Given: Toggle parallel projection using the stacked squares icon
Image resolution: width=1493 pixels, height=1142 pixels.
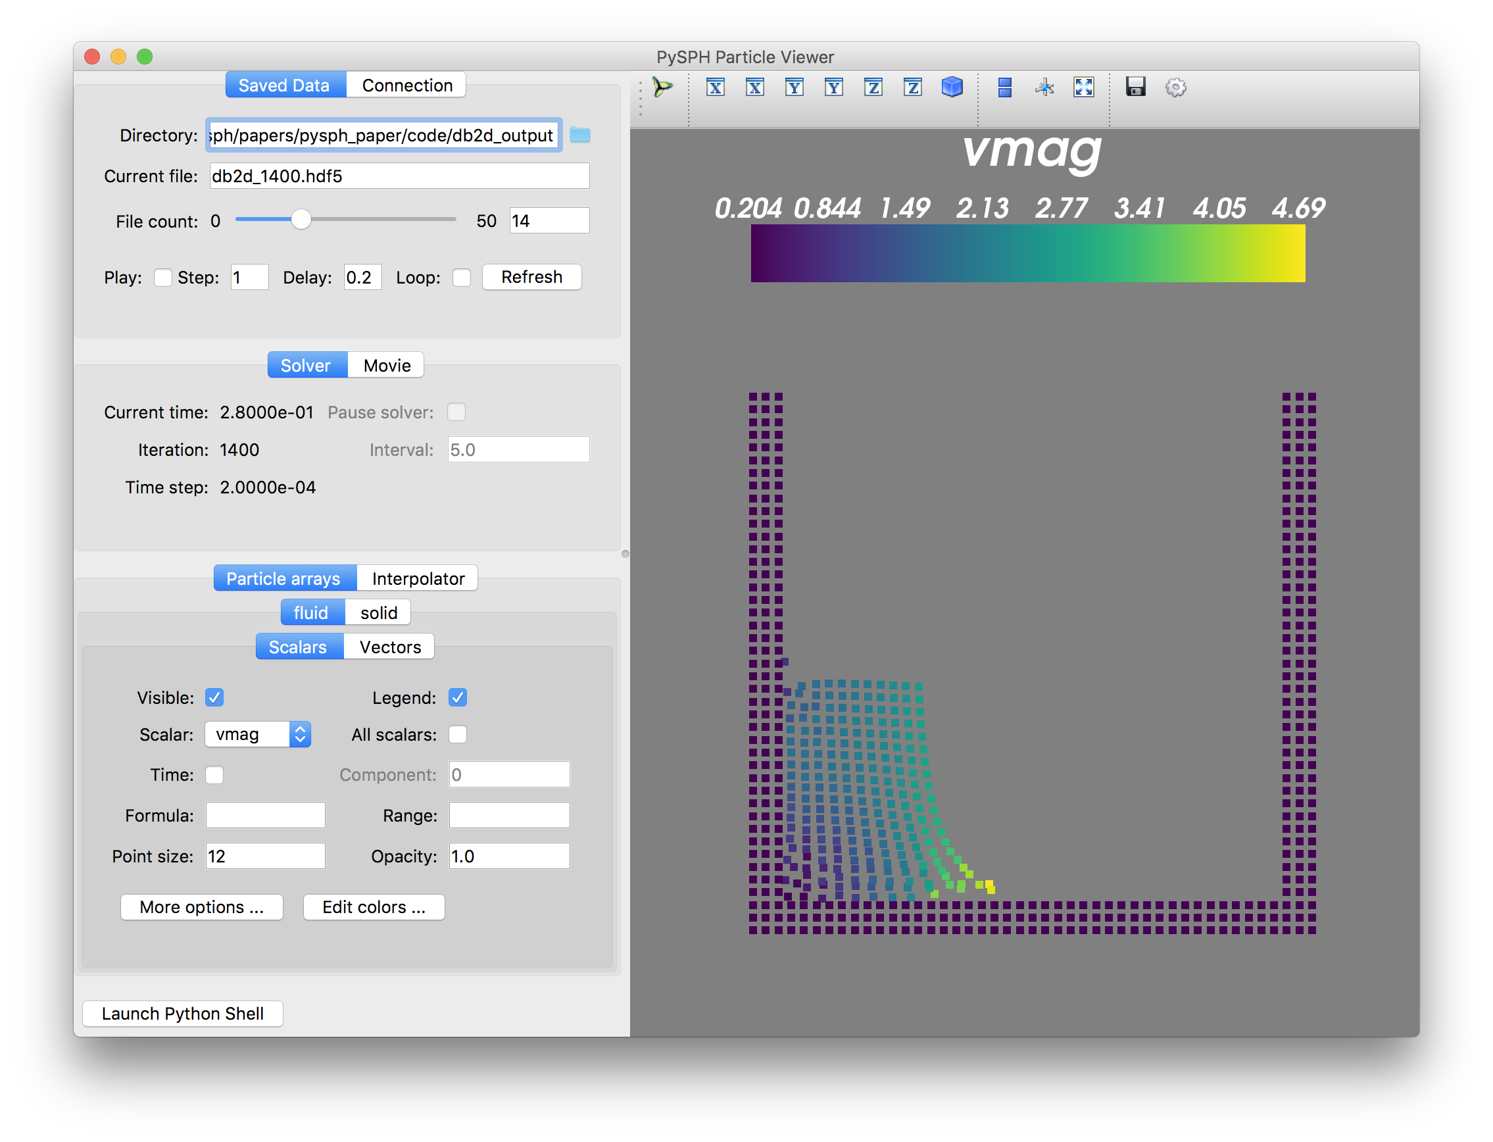Looking at the screenshot, I should coord(1005,87).
